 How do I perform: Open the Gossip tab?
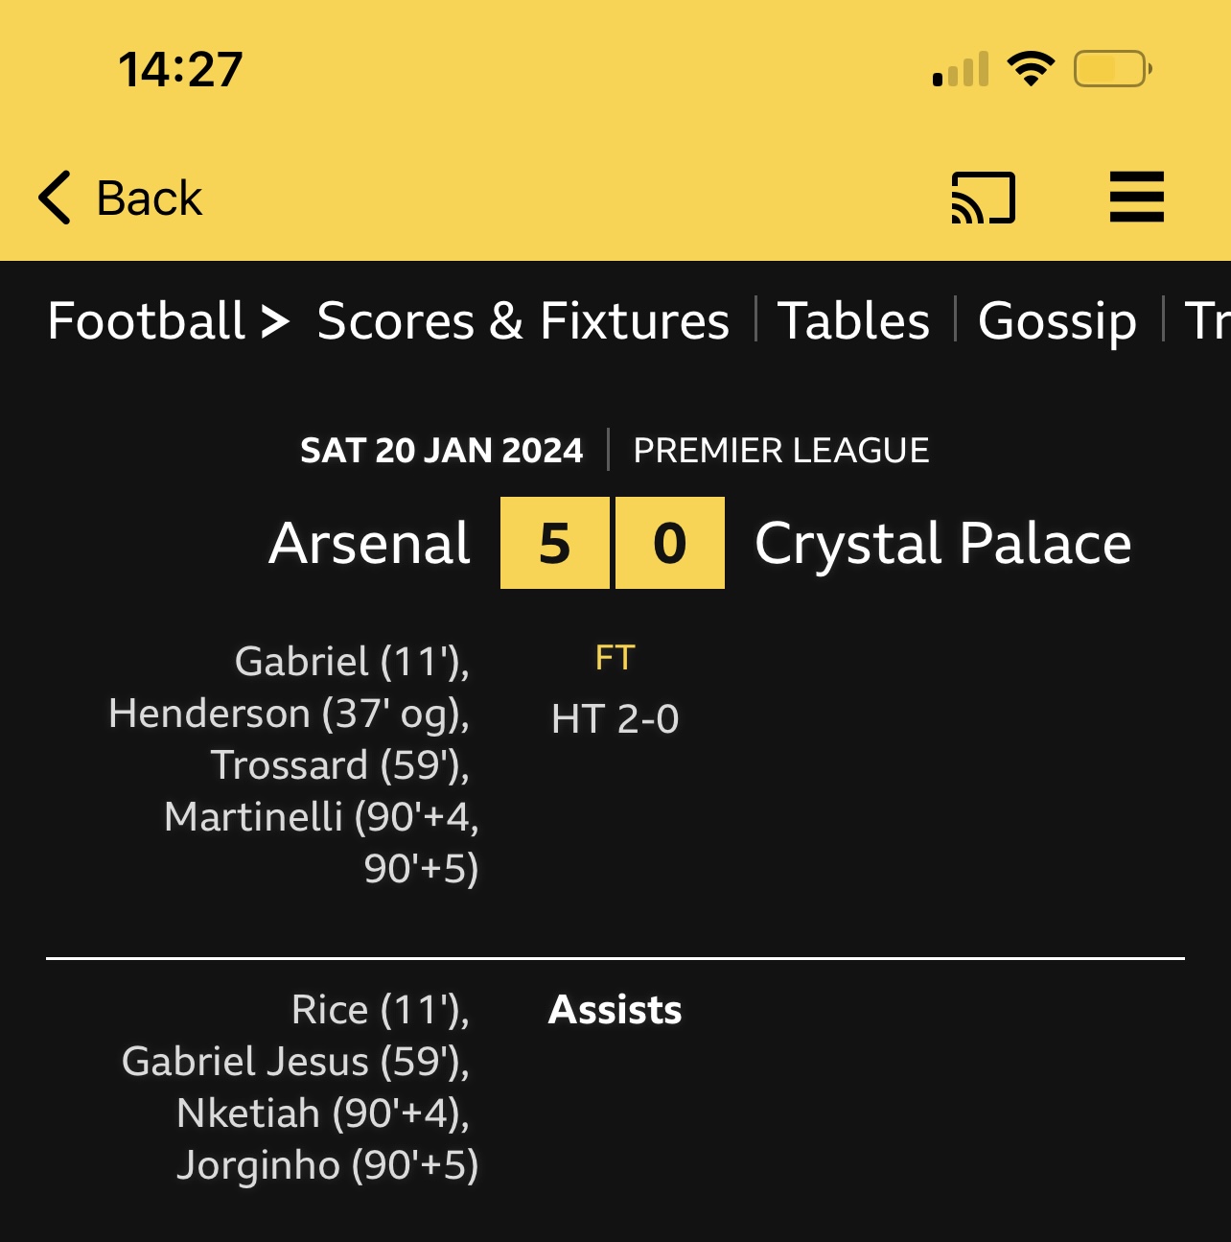point(1057,320)
